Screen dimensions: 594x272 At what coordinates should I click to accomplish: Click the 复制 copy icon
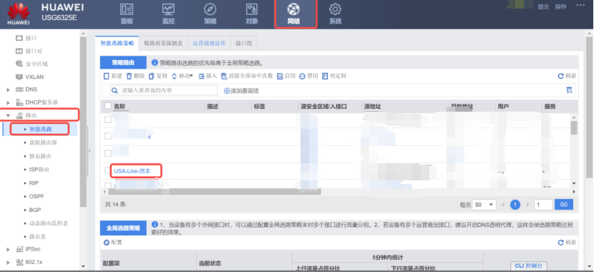click(152, 76)
